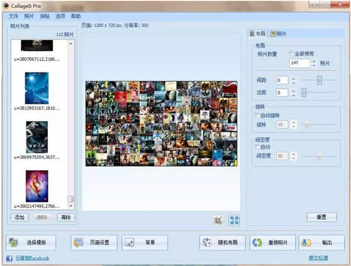Enable the 全部使用 checkbox
351x266 pixels.
click(291, 53)
